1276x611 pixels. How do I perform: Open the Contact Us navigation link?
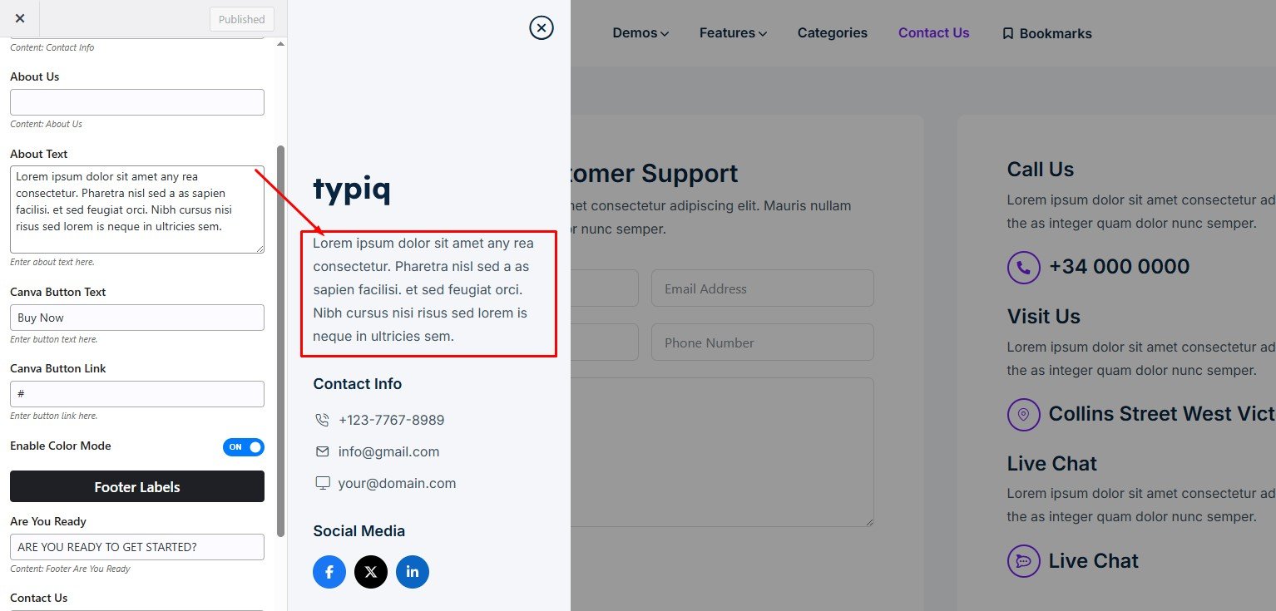[x=933, y=33]
